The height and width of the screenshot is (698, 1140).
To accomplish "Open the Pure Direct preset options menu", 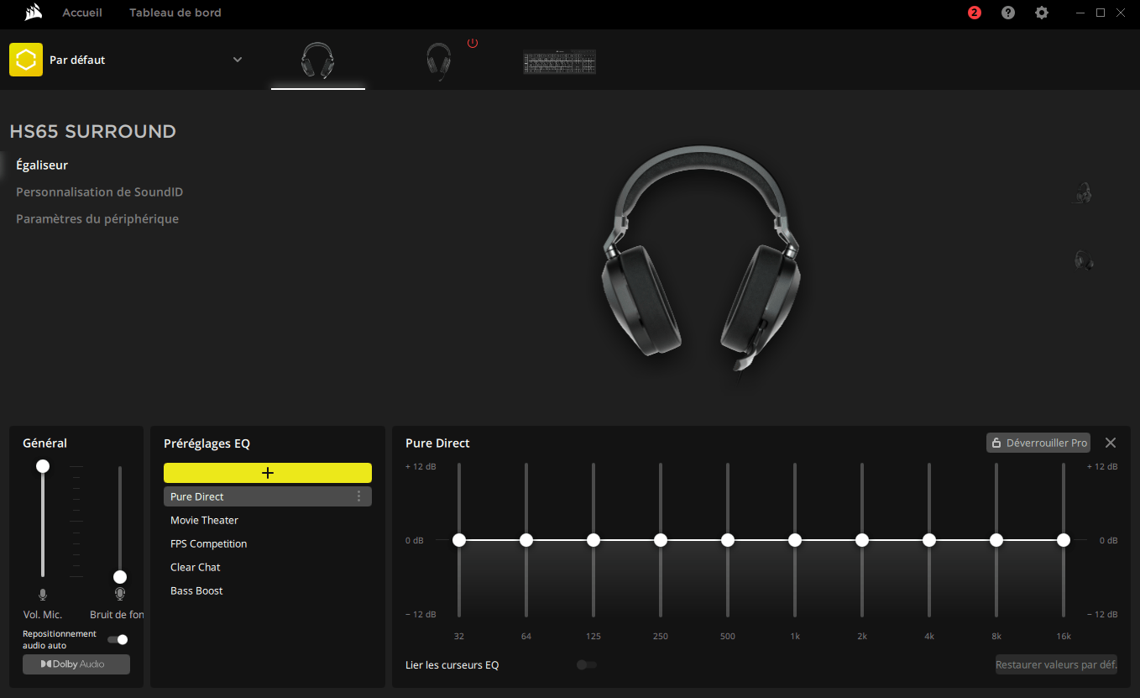I will pyautogui.click(x=359, y=496).
